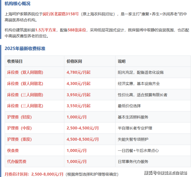The image size is (191, 177).
Task: Click the 4,300元/月起 price cell
Action: point(78,84)
